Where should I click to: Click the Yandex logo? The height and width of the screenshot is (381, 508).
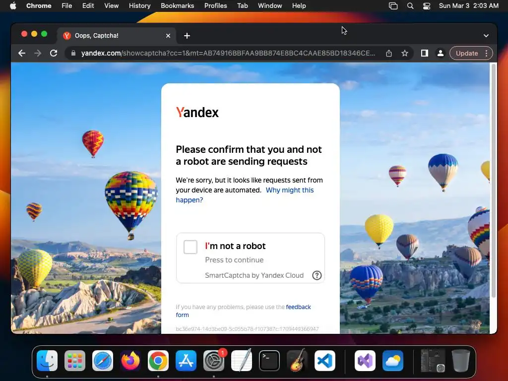pos(197,113)
